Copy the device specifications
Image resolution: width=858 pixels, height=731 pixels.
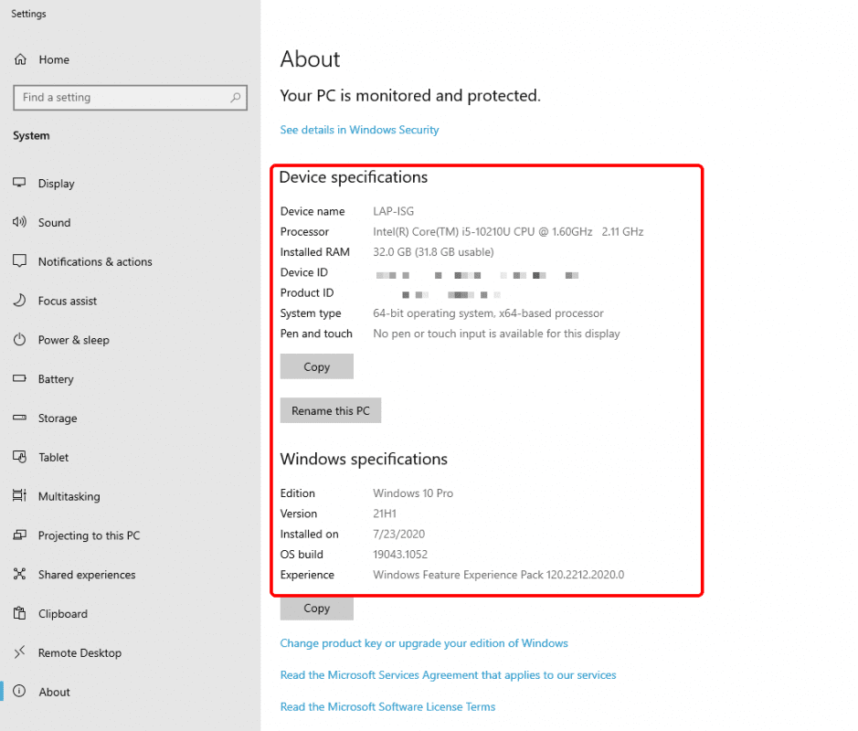(316, 366)
